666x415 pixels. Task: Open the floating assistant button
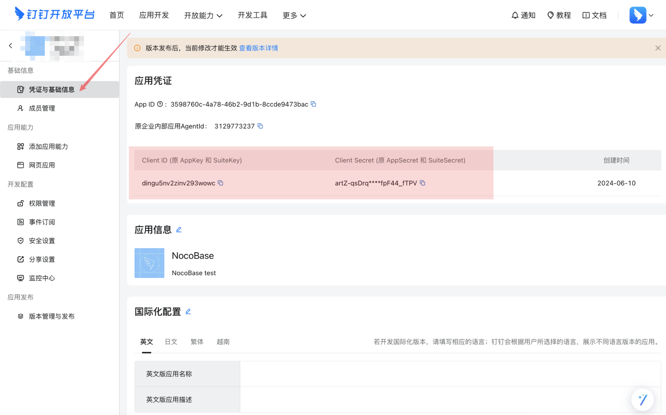(642, 400)
